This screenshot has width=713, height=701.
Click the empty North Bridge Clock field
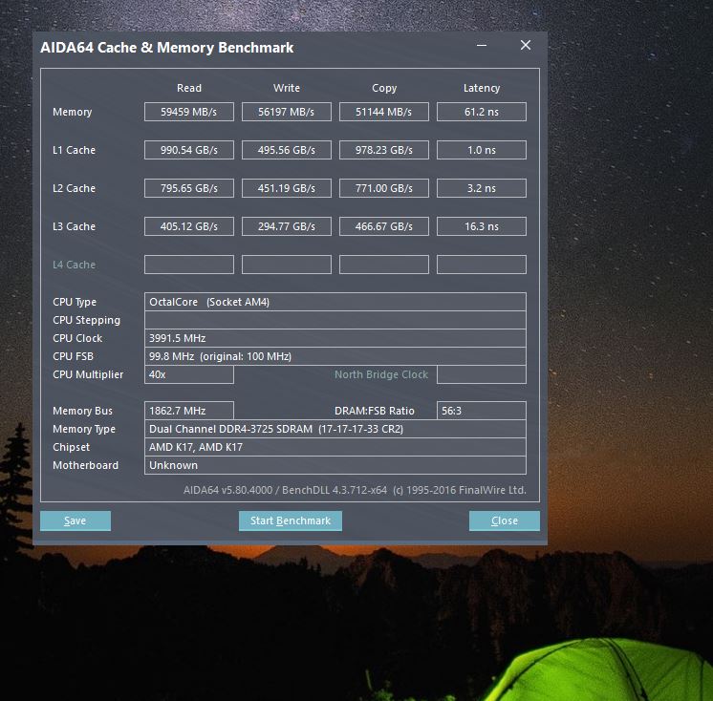(x=482, y=374)
